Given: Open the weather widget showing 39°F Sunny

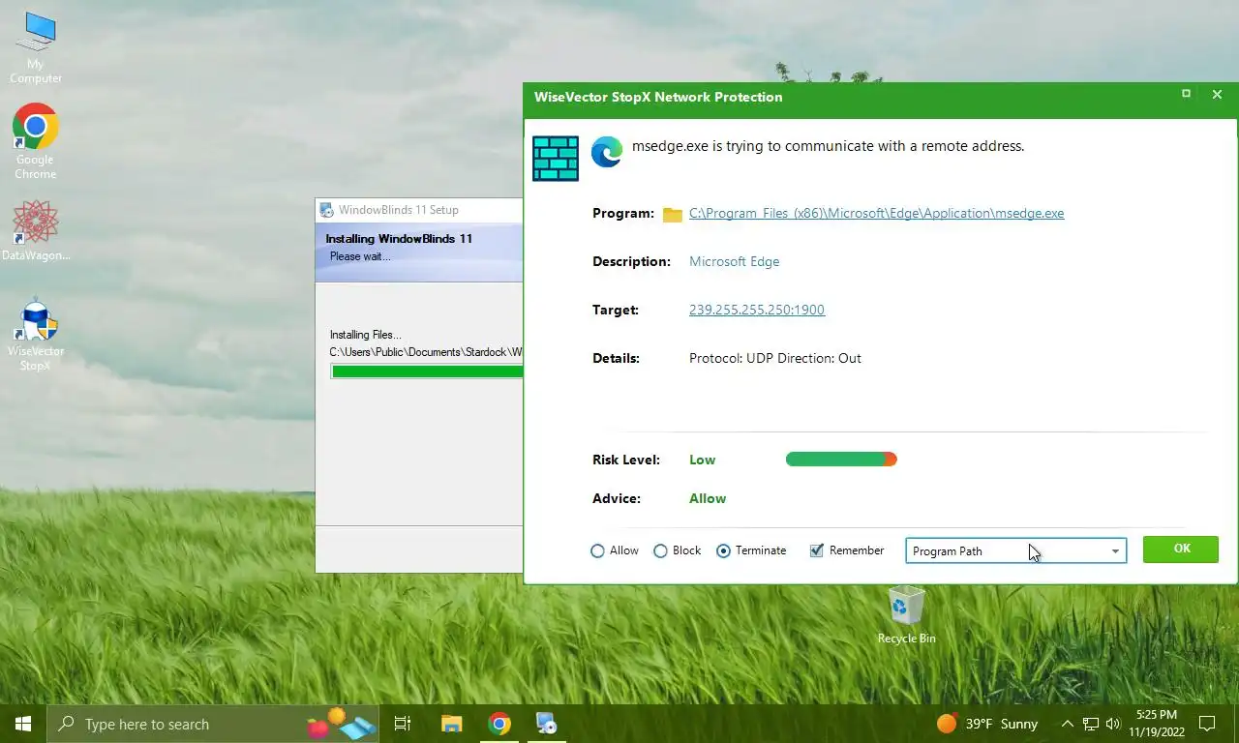Looking at the screenshot, I should click(x=987, y=724).
